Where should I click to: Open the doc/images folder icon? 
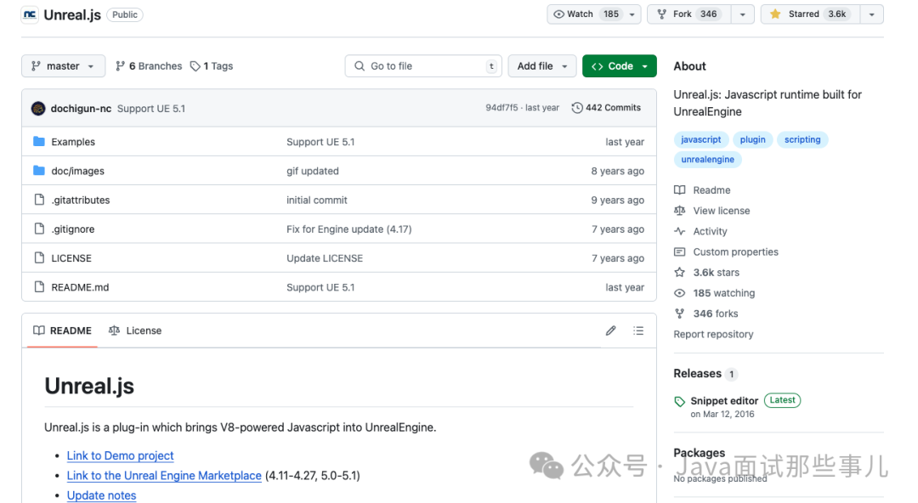tap(39, 171)
